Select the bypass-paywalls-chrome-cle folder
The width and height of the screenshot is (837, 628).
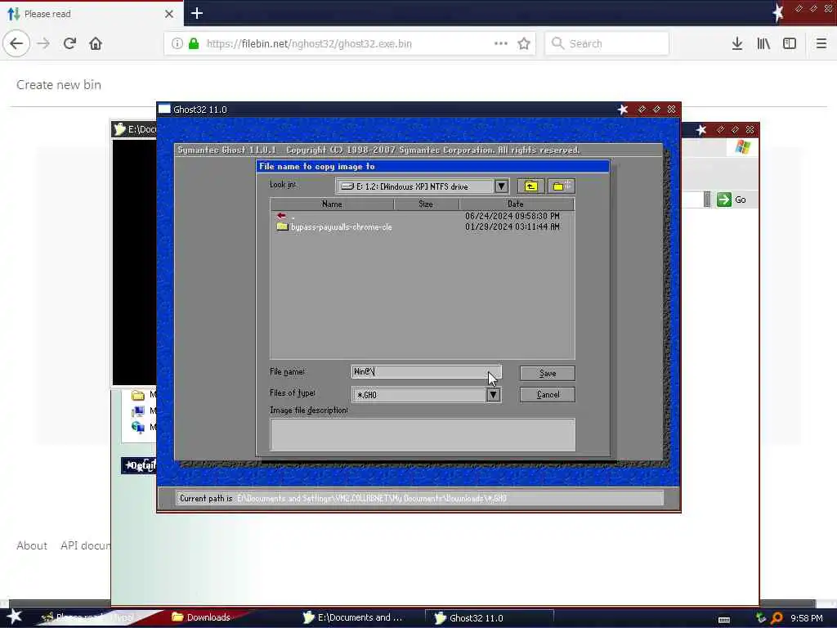334,227
